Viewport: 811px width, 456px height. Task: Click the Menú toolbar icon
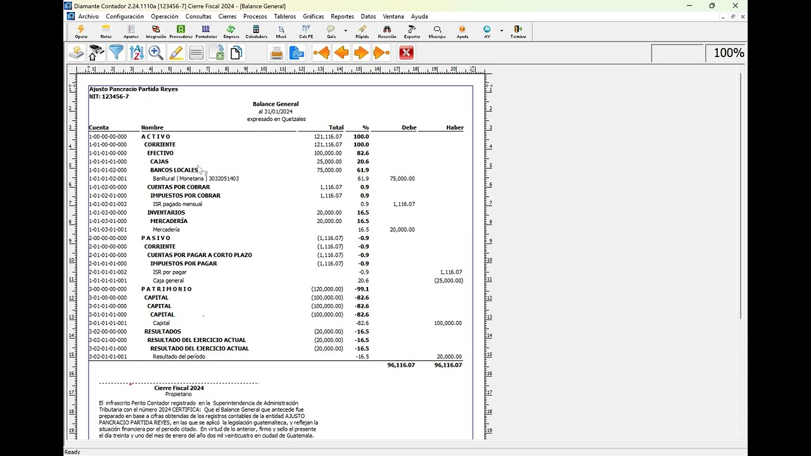click(281, 32)
